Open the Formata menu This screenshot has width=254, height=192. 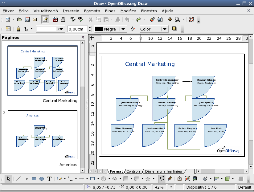pos(92,11)
